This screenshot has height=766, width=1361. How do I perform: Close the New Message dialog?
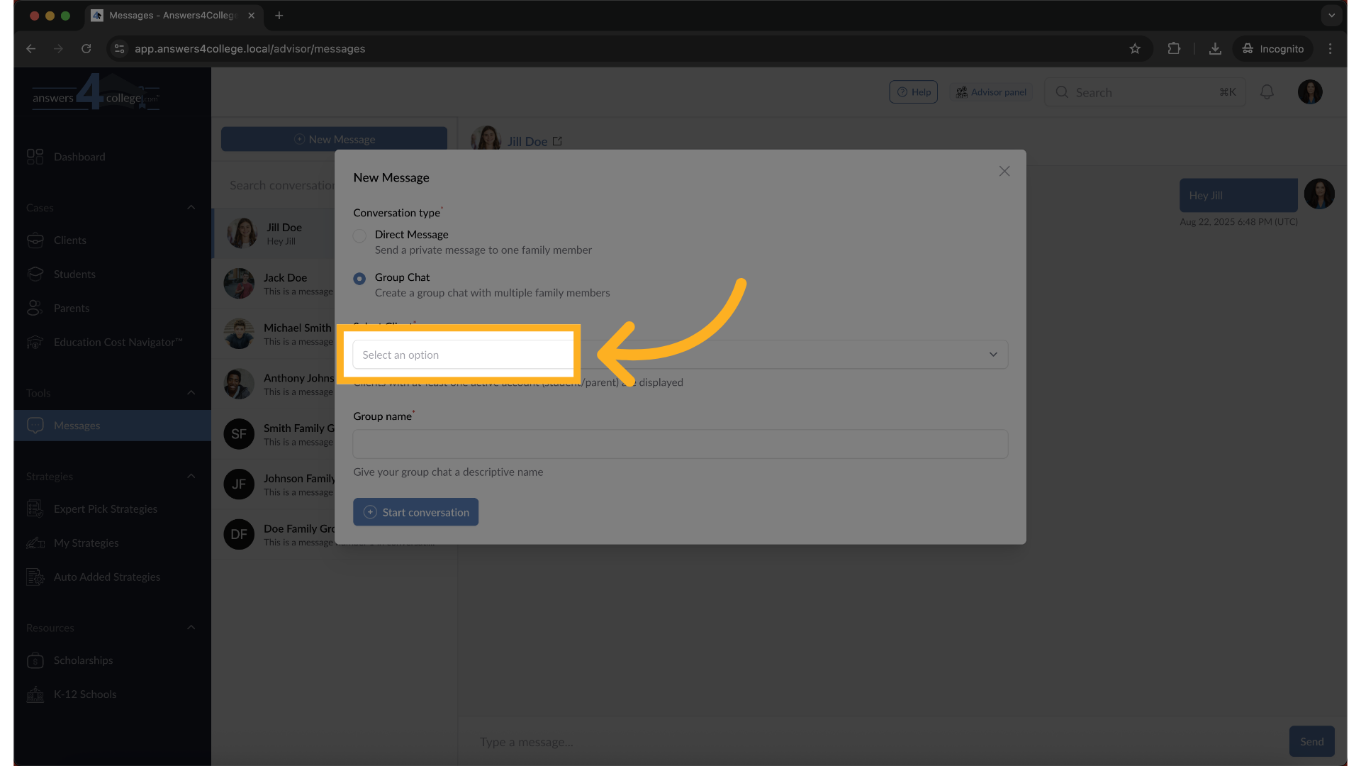click(x=1004, y=172)
